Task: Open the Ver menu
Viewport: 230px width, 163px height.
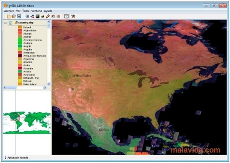Action: [18, 11]
